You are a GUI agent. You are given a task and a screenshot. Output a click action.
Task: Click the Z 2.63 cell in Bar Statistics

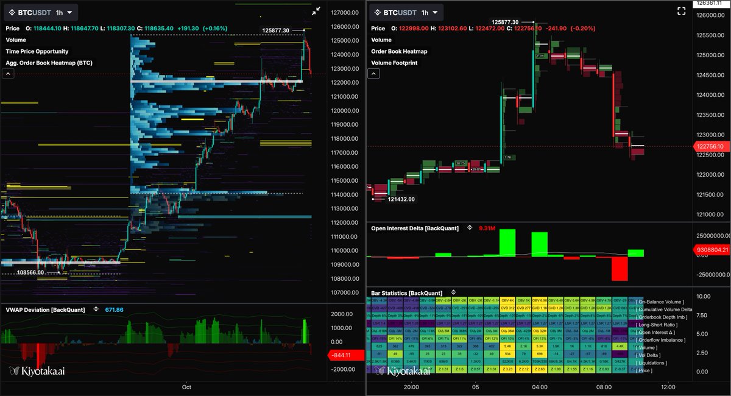539,370
